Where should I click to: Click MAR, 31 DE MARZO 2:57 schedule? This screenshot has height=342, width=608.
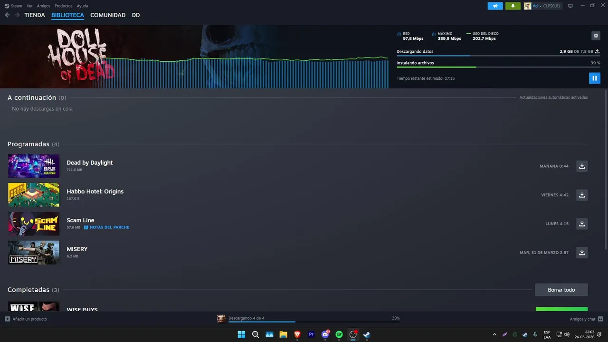544,253
